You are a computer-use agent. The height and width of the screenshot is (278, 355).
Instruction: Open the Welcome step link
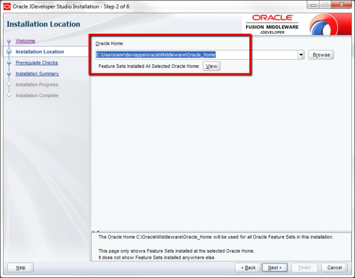(x=25, y=41)
